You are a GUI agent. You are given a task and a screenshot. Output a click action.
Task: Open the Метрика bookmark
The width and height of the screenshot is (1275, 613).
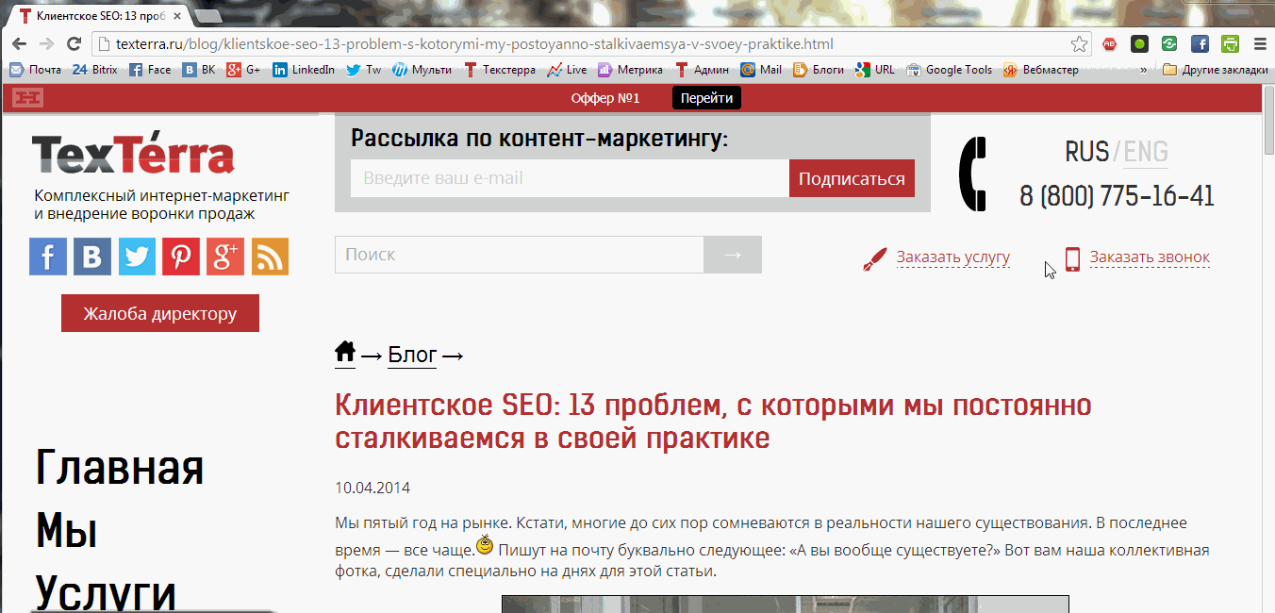[x=631, y=70]
